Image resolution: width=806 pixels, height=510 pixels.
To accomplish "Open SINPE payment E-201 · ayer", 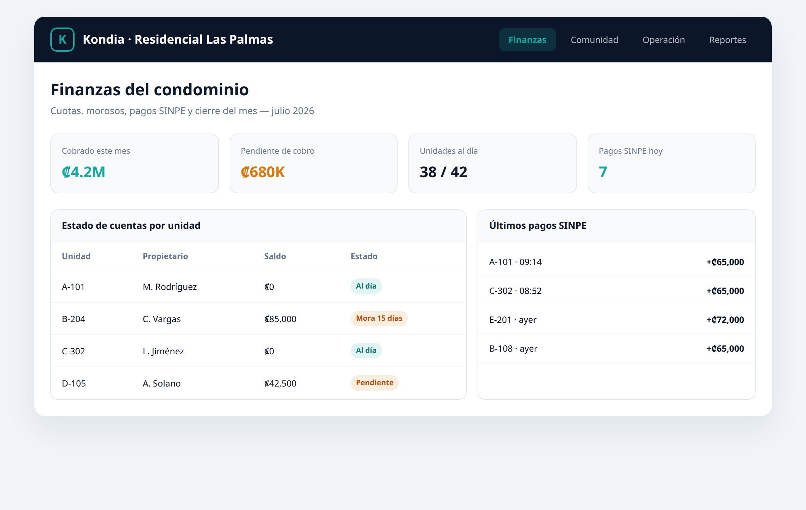I will tap(617, 320).
